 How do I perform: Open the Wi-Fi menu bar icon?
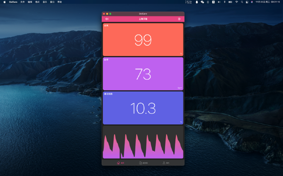point(236,2)
